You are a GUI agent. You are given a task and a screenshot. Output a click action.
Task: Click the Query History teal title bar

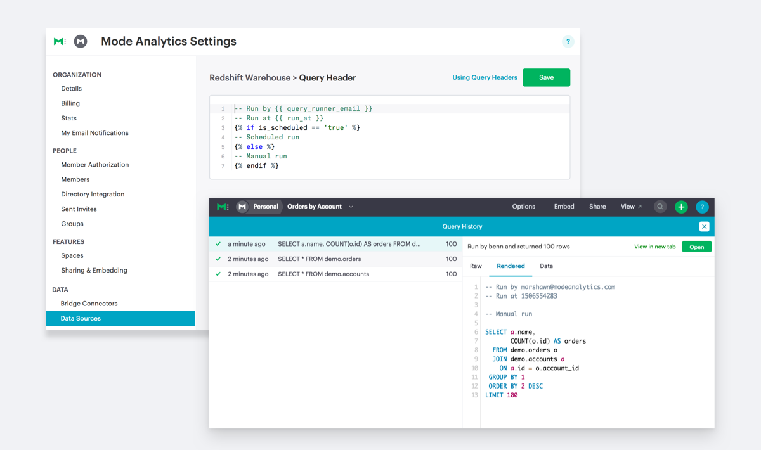[461, 226]
